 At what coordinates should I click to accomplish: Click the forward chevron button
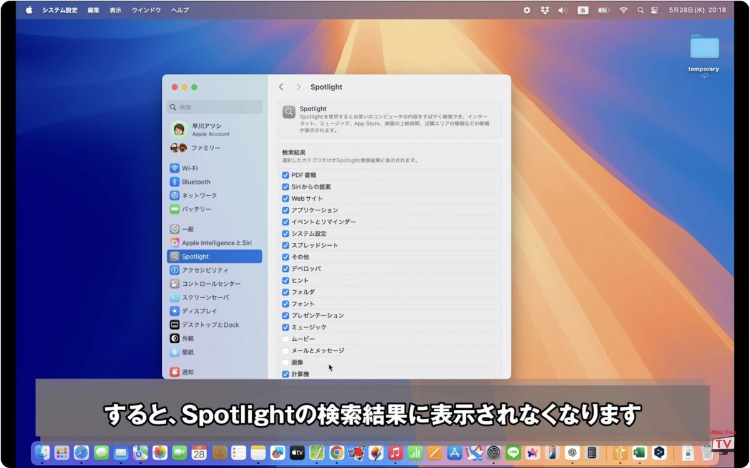tap(299, 87)
